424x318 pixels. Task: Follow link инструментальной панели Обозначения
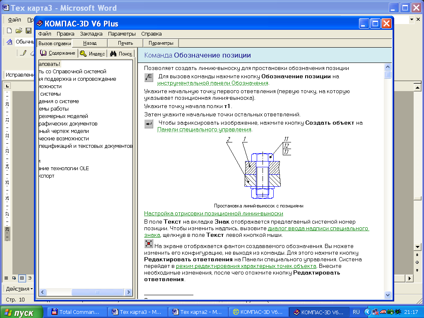[213, 83]
